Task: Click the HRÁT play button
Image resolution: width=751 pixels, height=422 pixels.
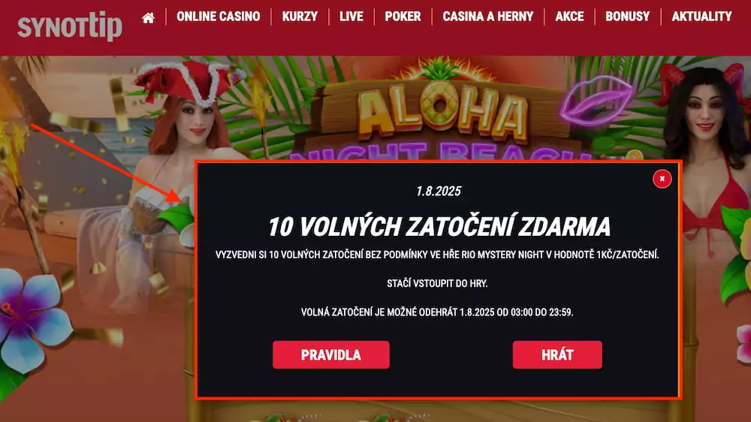Action: click(x=557, y=355)
